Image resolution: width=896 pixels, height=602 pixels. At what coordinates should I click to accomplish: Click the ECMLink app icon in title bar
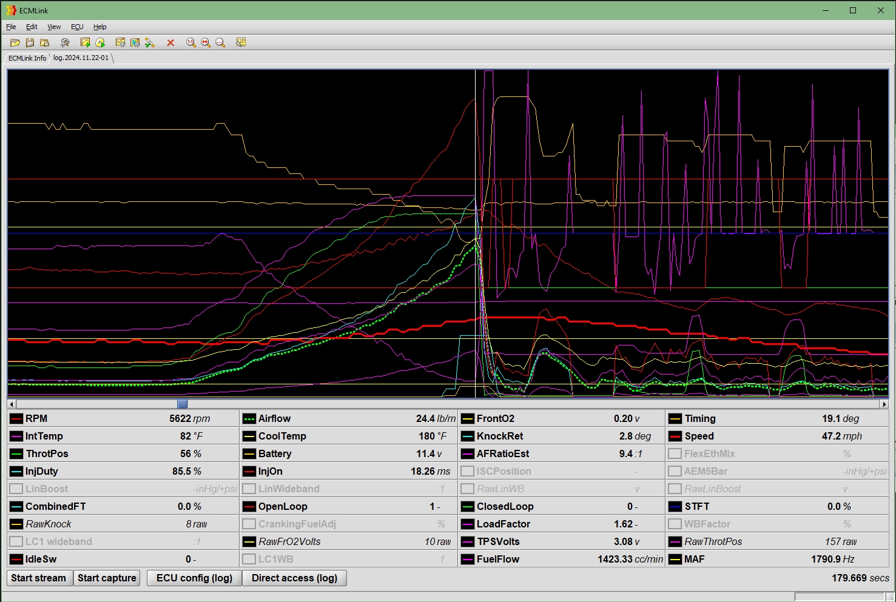pos(12,10)
